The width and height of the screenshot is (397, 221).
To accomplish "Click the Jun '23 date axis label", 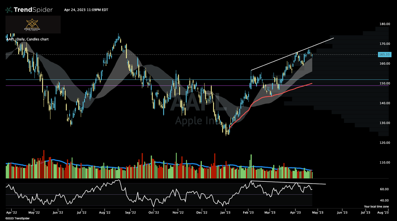I will point(342,213).
